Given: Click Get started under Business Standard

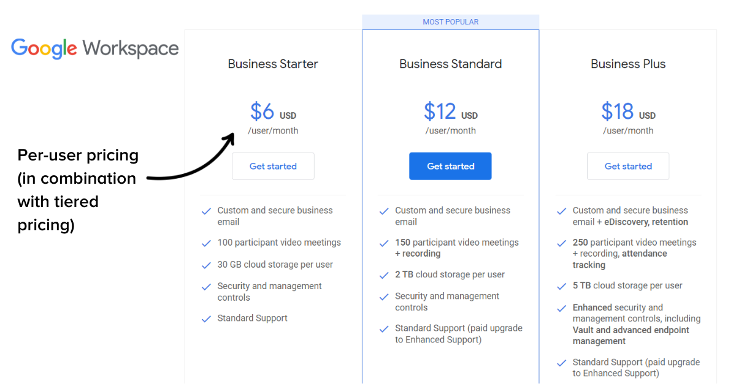Looking at the screenshot, I should pyautogui.click(x=450, y=166).
